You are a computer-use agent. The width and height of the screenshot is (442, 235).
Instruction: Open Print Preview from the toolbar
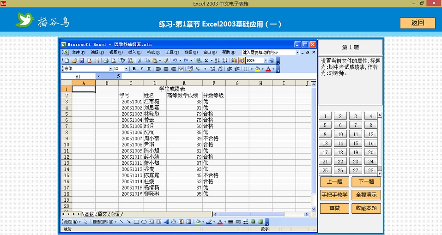[113, 60]
